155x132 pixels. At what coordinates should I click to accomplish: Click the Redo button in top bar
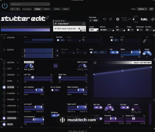pyautogui.click(x=66, y=9)
